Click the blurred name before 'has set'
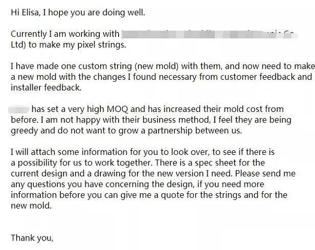 pos(19,110)
